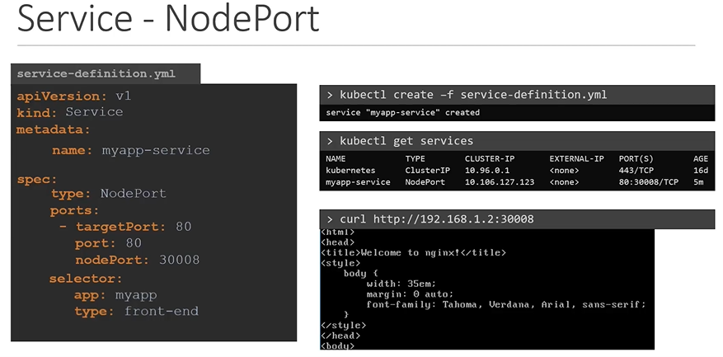Viewport: 723px width, 357px height.
Task: Click the "myapp-service" created output line
Action: tap(403, 112)
